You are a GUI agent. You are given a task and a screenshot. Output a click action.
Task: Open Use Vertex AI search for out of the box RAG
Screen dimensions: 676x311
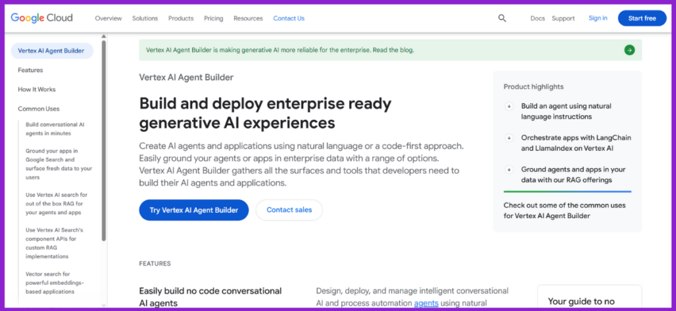click(x=57, y=204)
